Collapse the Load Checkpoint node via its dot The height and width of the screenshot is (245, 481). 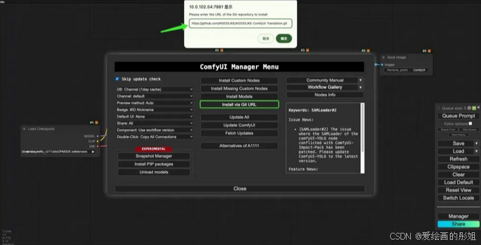[24, 129]
